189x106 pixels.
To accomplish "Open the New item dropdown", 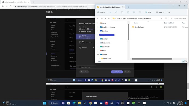I will [x=101, y=12].
